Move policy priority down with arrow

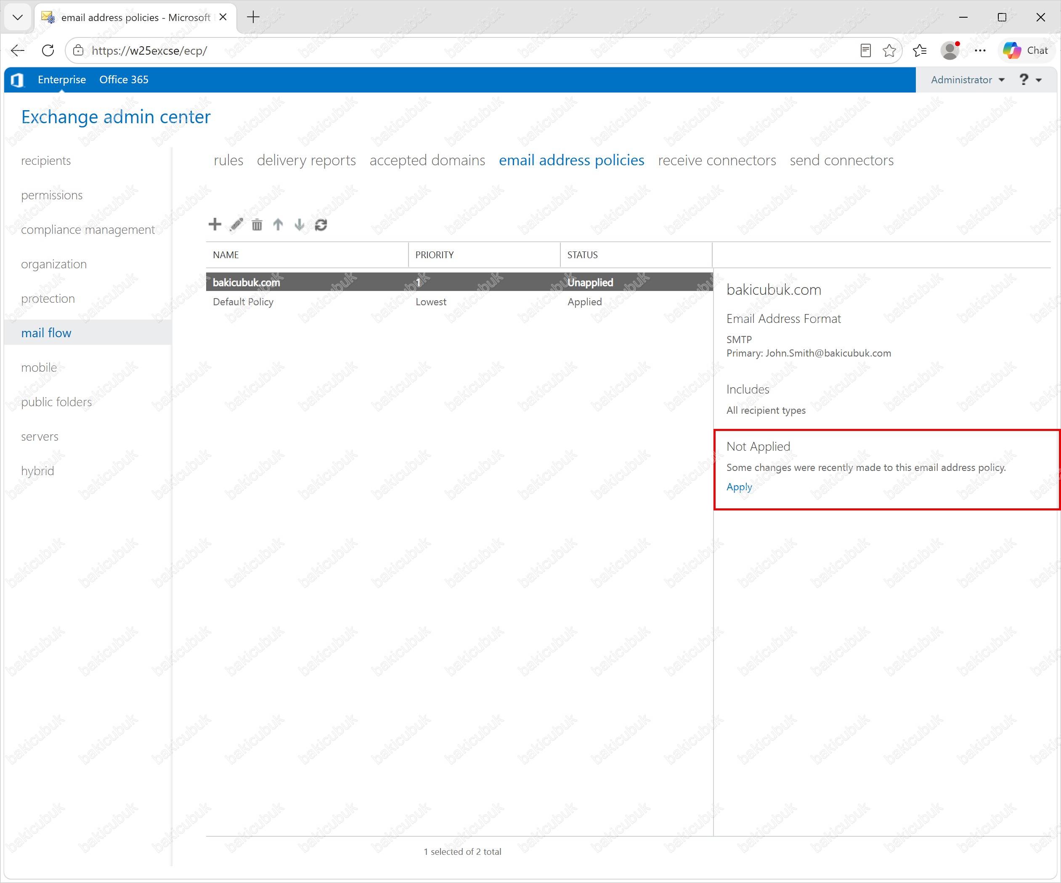tap(300, 224)
